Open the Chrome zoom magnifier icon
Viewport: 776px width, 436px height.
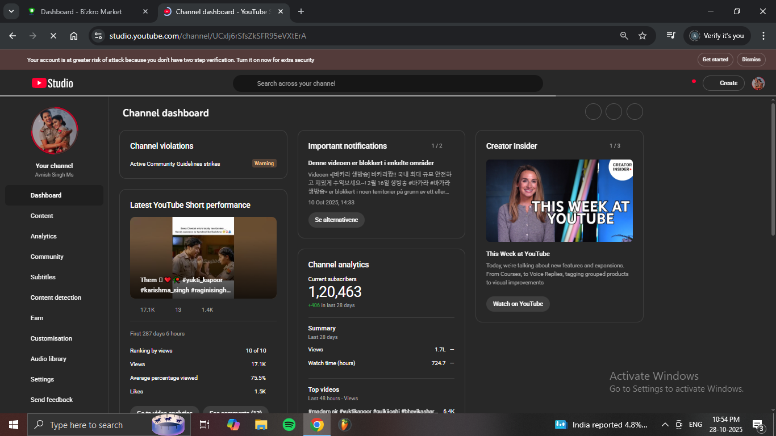coord(624,36)
